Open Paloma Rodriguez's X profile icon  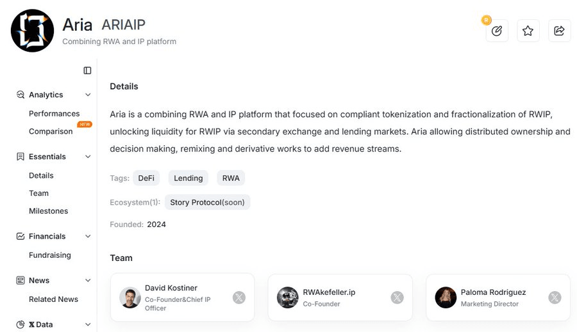[555, 297]
